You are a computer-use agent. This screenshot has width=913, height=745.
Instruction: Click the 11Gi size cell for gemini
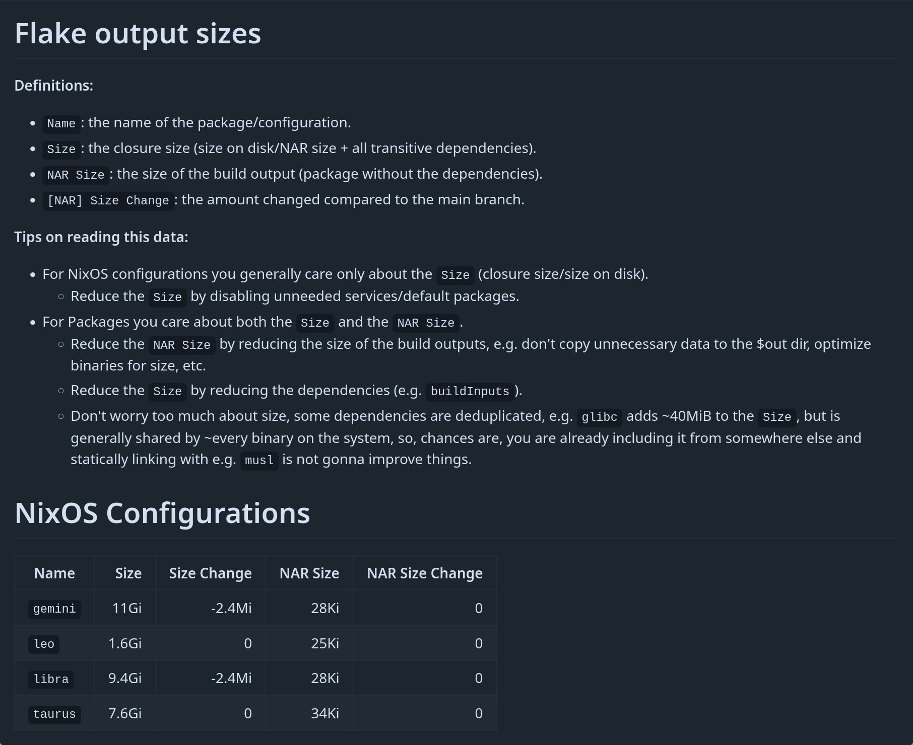point(127,608)
